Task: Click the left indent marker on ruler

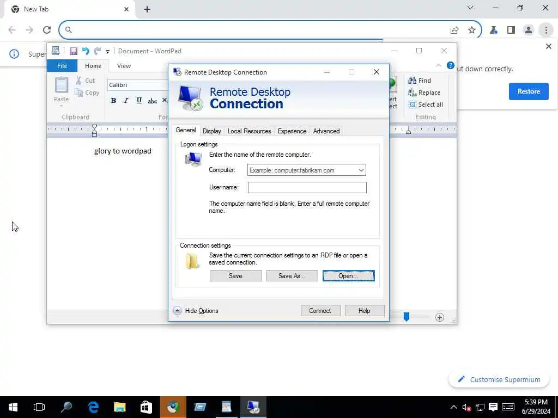Action: tap(94, 131)
